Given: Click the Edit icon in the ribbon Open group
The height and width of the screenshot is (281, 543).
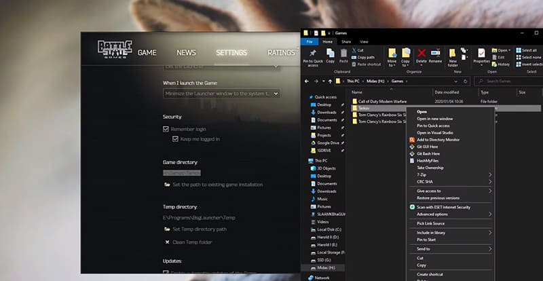Looking at the screenshot, I should point(494,57).
